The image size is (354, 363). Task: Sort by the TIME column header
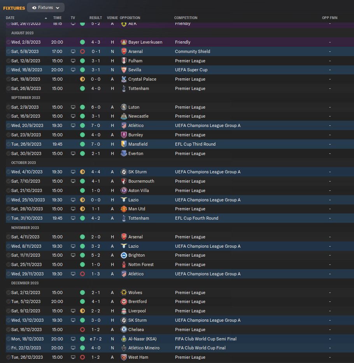tap(57, 18)
